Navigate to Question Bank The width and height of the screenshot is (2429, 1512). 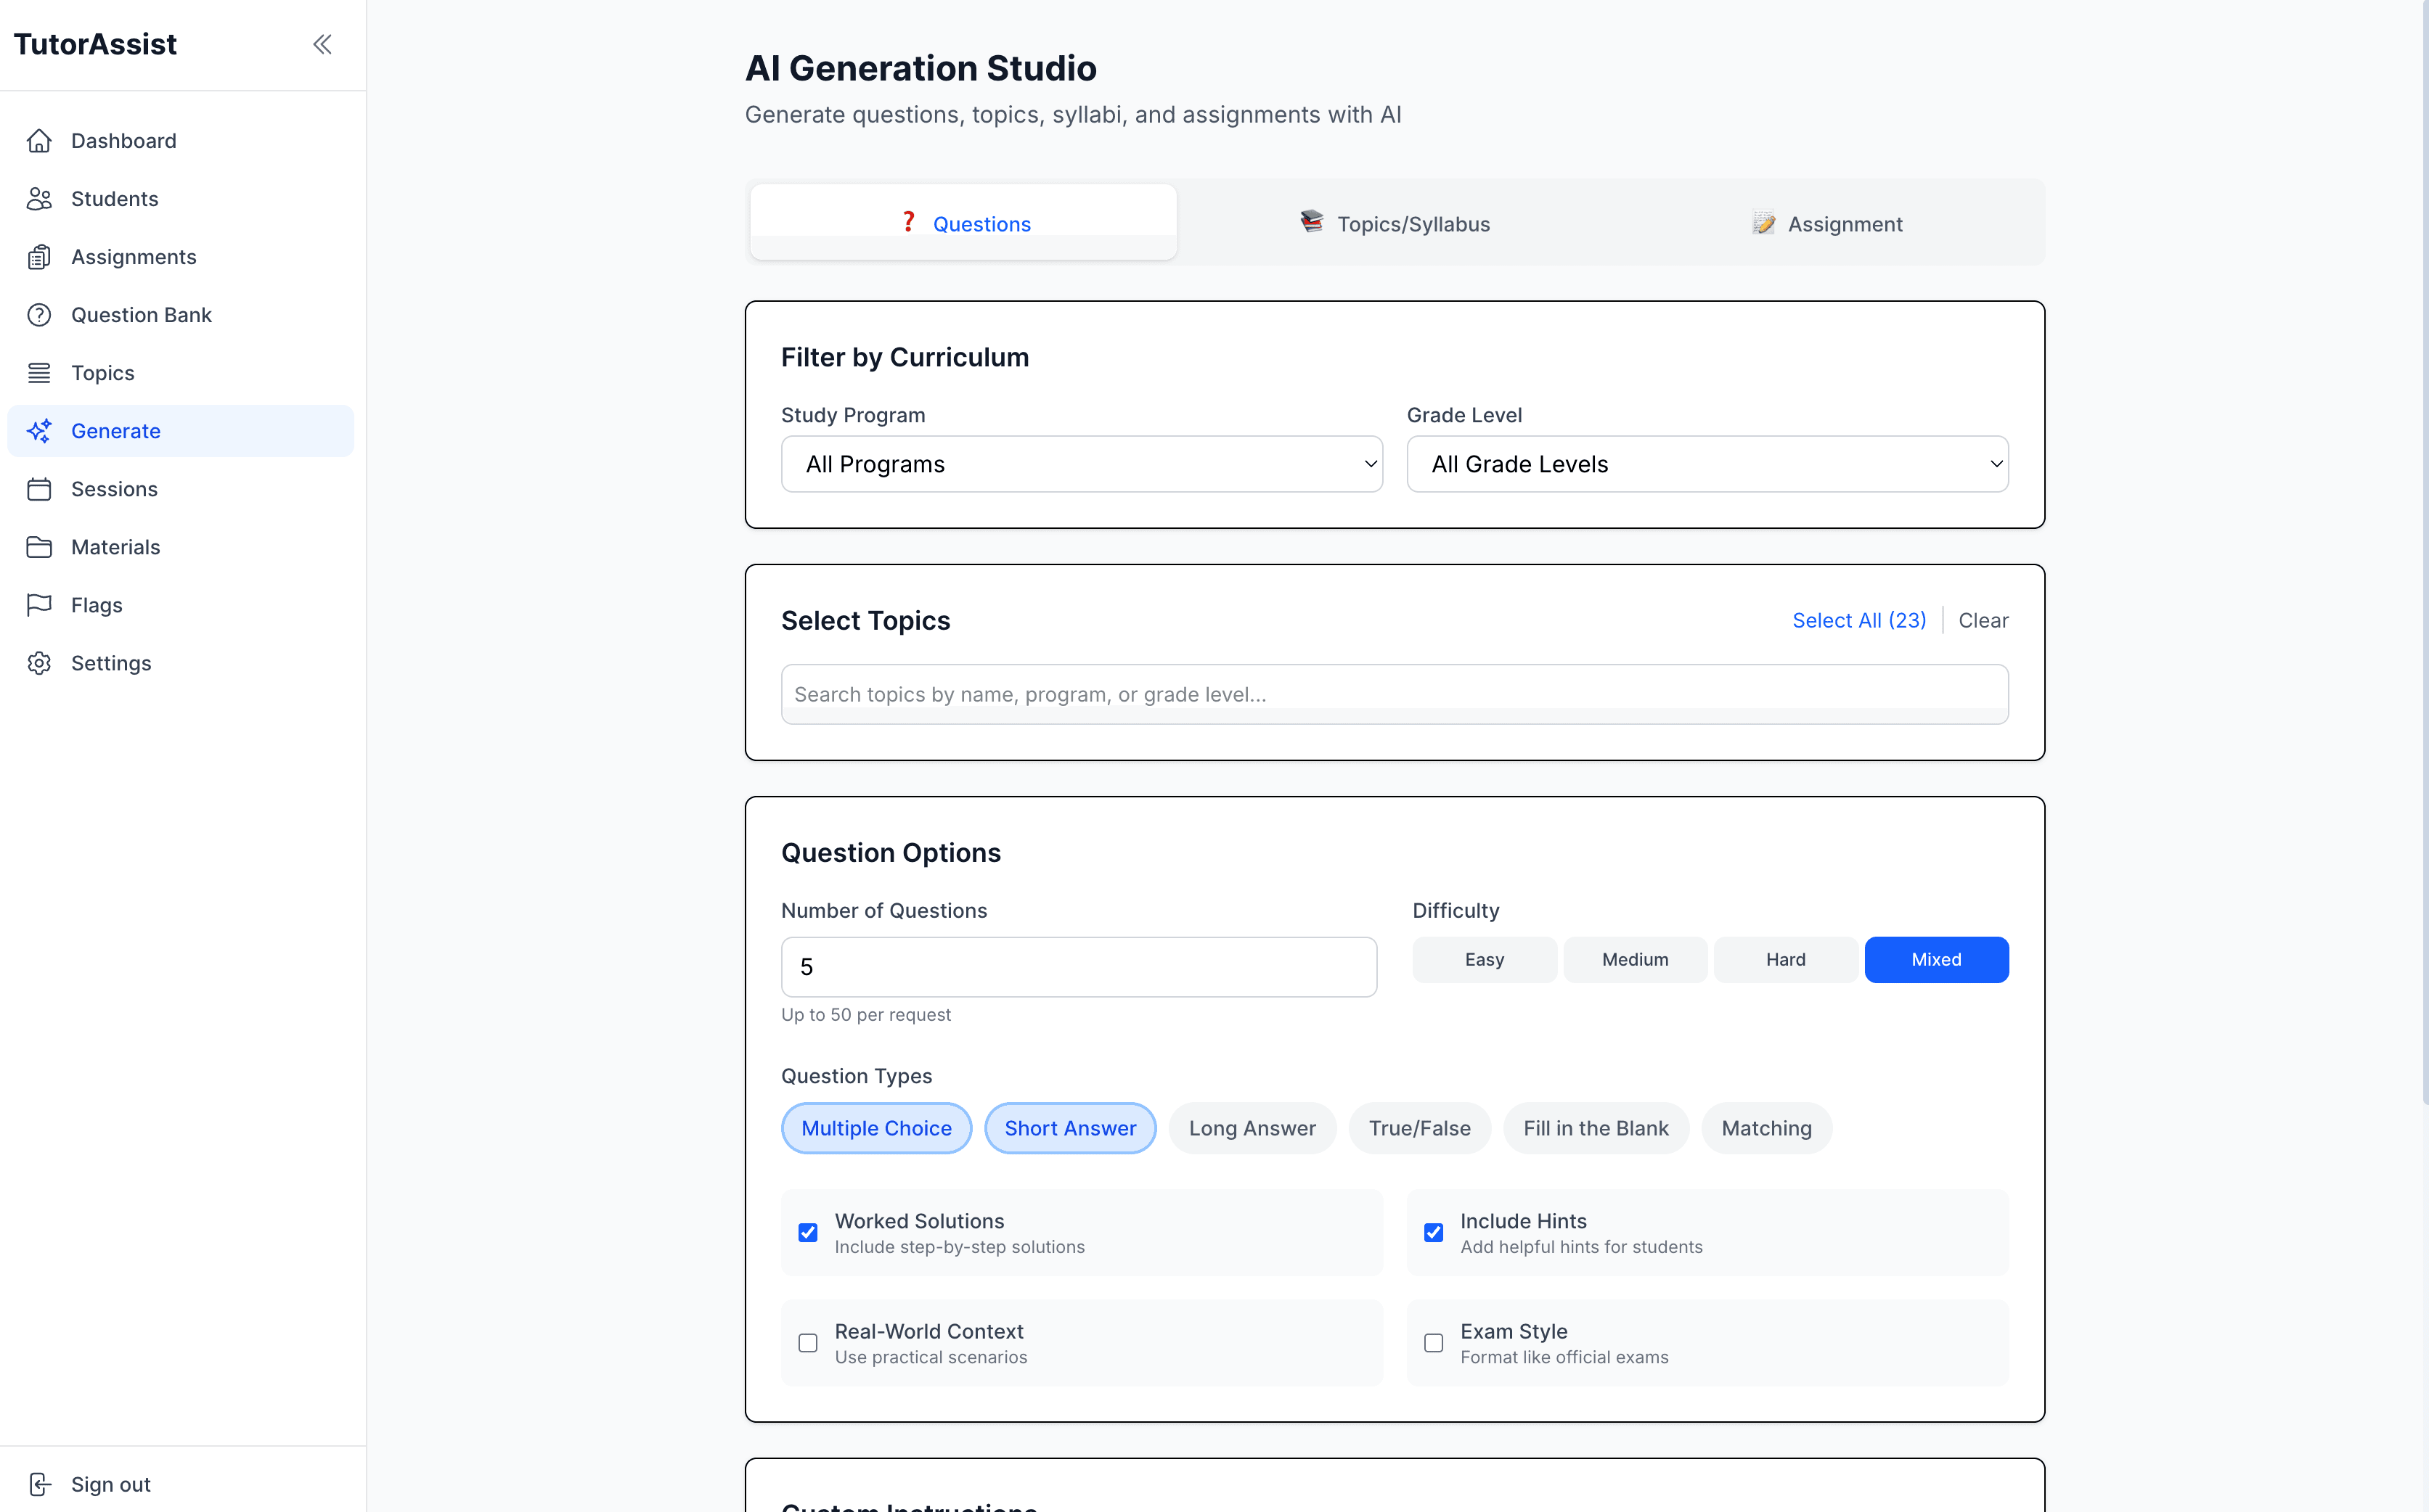click(180, 315)
